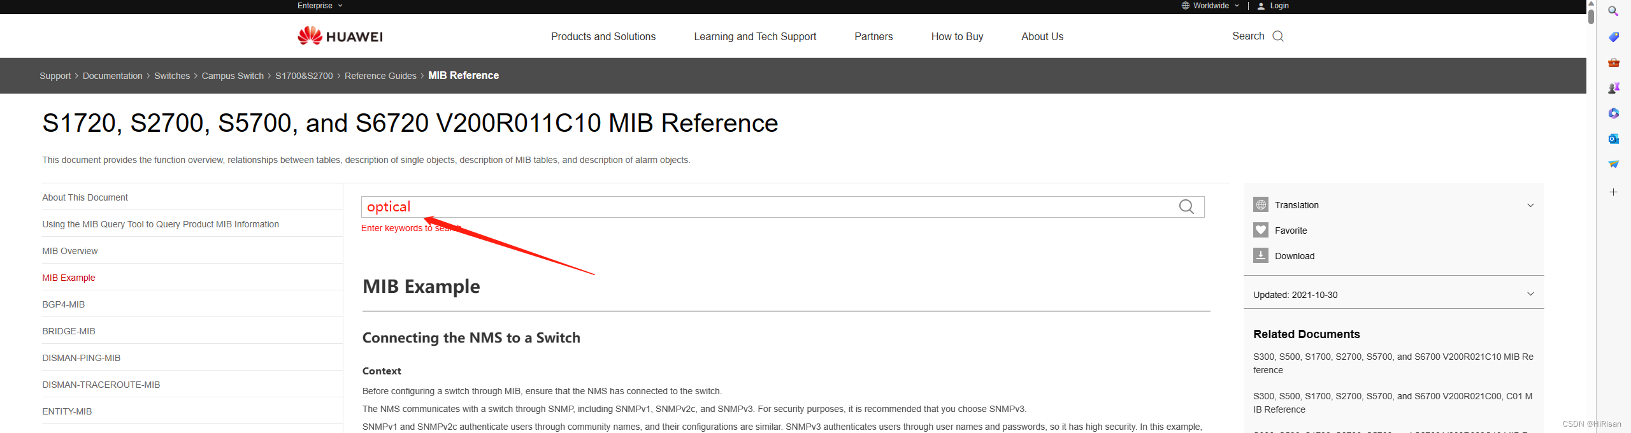The width and height of the screenshot is (1631, 433).
Task: Open browser sidebar Outlook icon
Action: pyautogui.click(x=1613, y=139)
